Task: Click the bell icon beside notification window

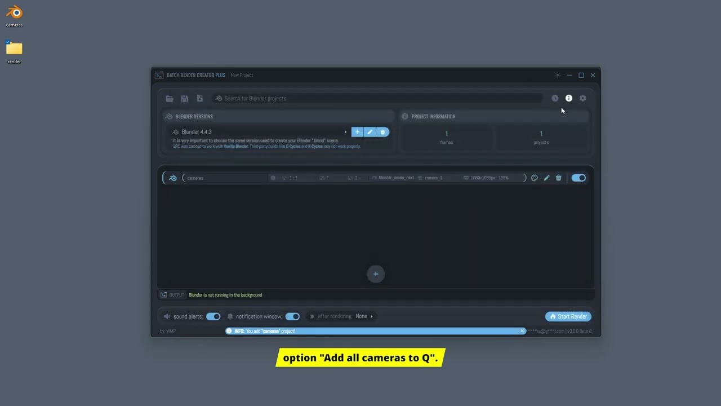Action: [230, 316]
